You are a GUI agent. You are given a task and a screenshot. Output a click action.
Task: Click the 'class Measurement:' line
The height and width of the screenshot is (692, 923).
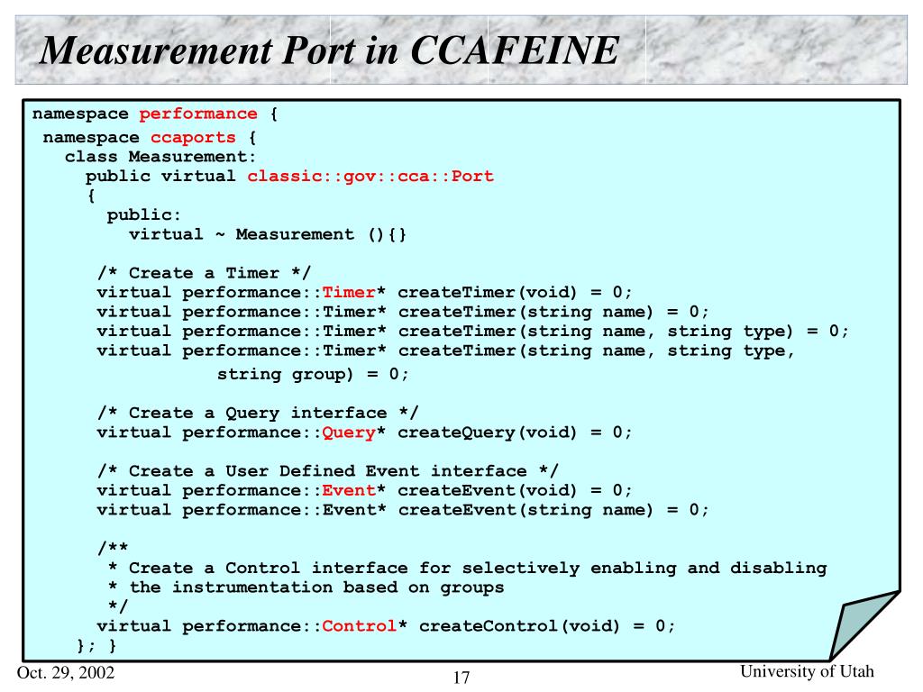[160, 157]
